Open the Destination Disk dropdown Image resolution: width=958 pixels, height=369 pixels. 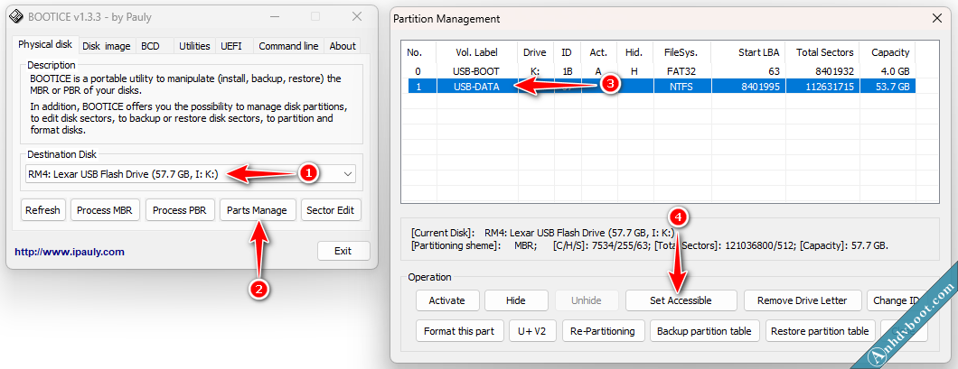348,173
